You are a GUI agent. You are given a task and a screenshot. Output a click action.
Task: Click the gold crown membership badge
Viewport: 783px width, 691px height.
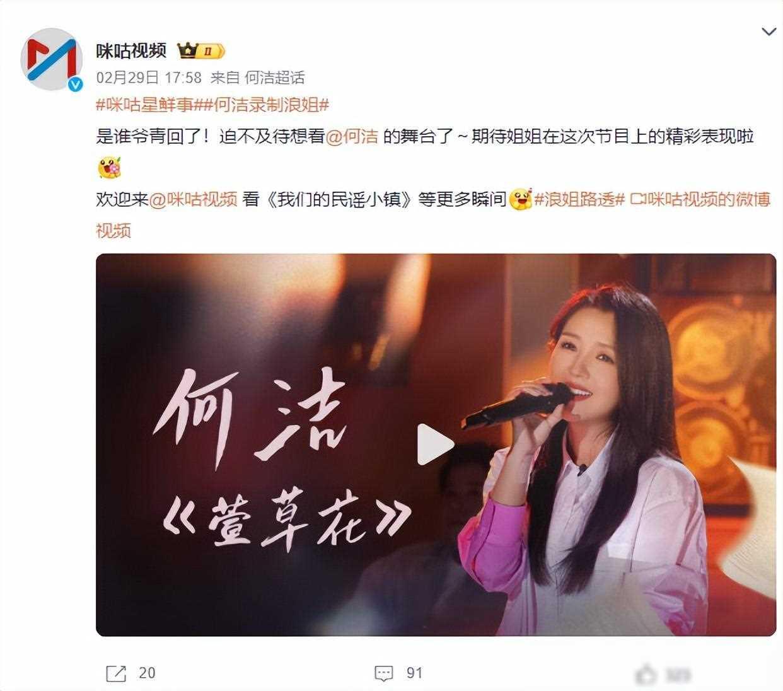click(200, 50)
